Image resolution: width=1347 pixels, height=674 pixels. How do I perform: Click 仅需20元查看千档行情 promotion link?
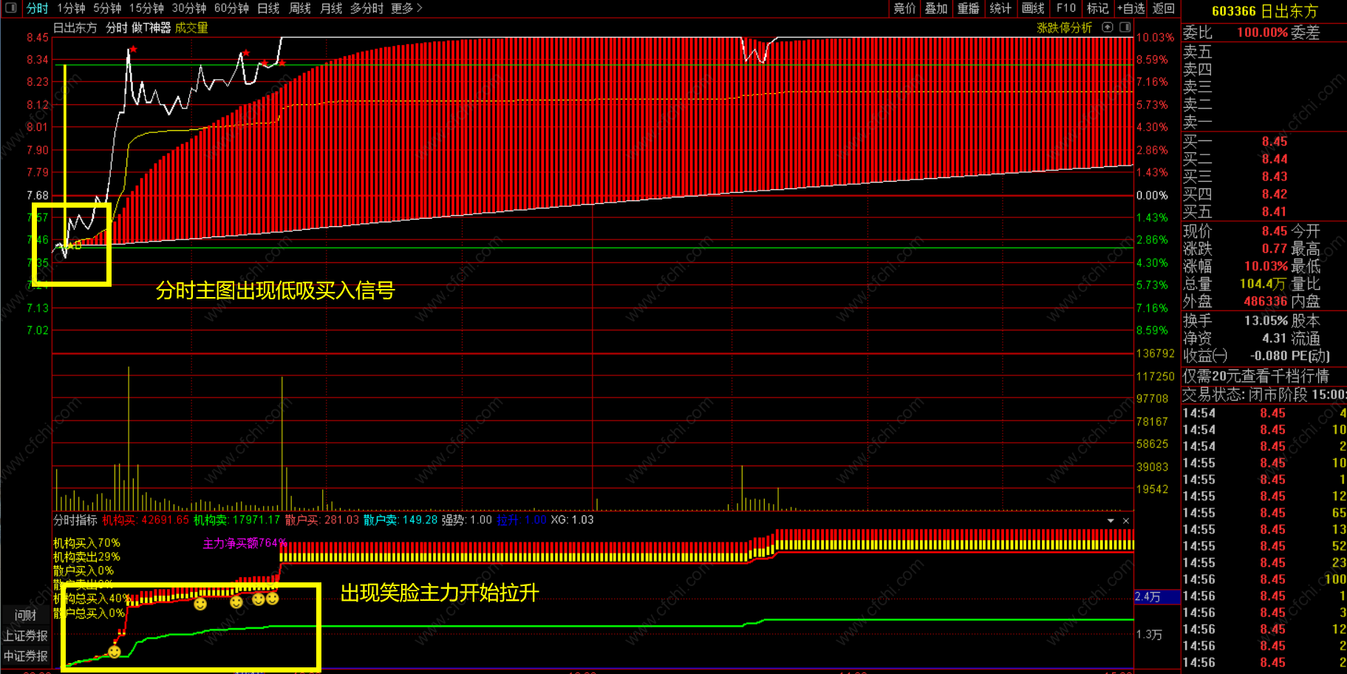coord(1255,376)
